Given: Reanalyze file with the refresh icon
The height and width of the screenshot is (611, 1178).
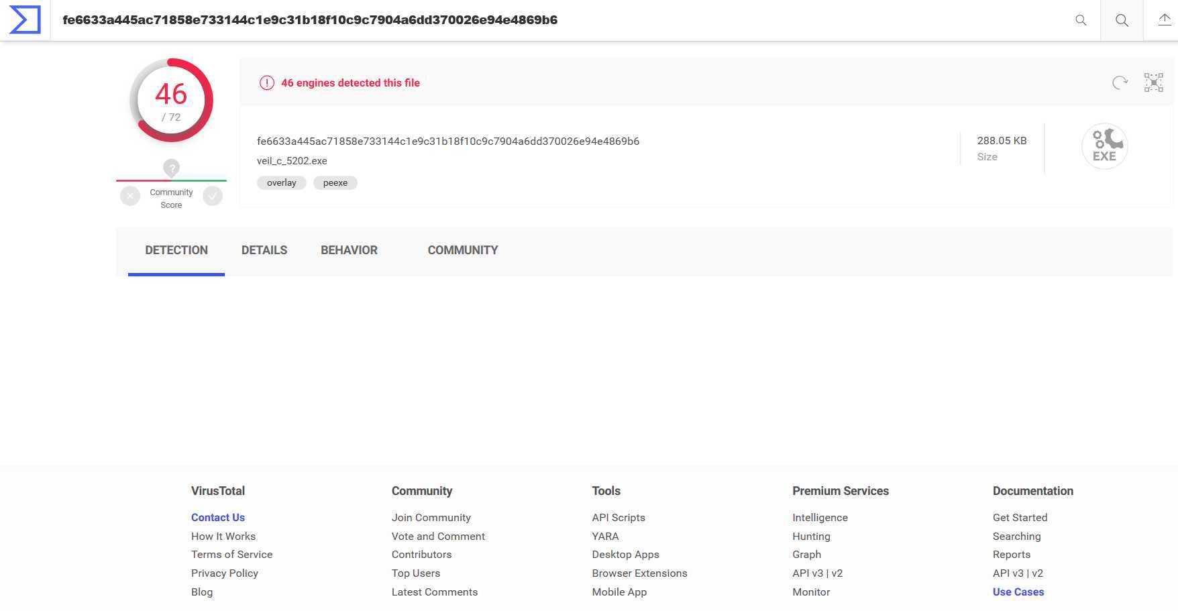Looking at the screenshot, I should (x=1120, y=82).
